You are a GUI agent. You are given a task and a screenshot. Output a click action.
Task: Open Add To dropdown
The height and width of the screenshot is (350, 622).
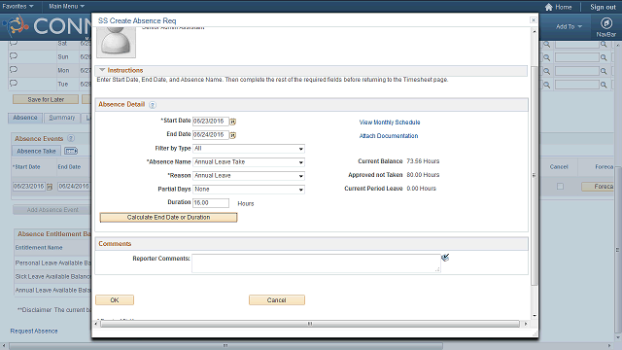569,26
